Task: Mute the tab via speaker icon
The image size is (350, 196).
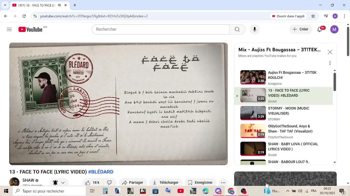Action: pos(59,5)
